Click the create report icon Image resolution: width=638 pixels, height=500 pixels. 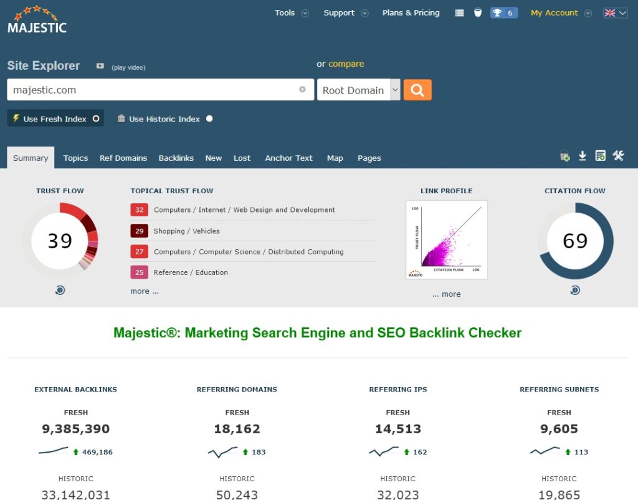[x=600, y=155]
